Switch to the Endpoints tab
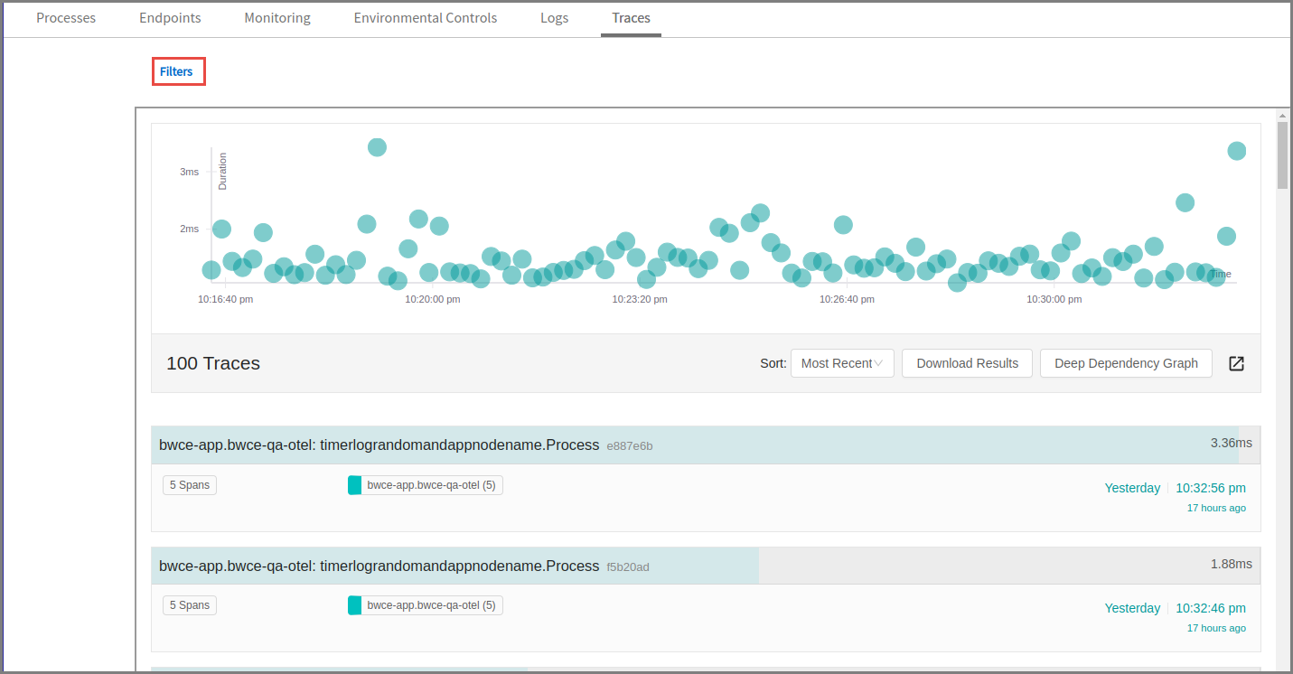Viewport: 1293px width, 674px height. (170, 18)
